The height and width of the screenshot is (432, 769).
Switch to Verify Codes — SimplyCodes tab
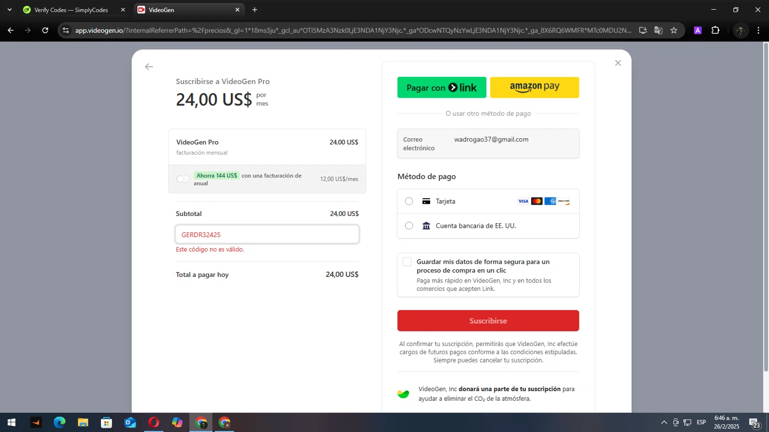click(x=72, y=10)
